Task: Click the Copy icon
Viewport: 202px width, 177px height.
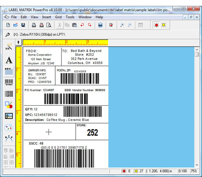Action: (x=67, y=25)
